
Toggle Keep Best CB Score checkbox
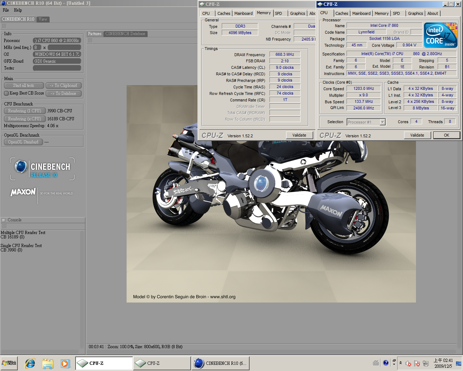click(6, 93)
